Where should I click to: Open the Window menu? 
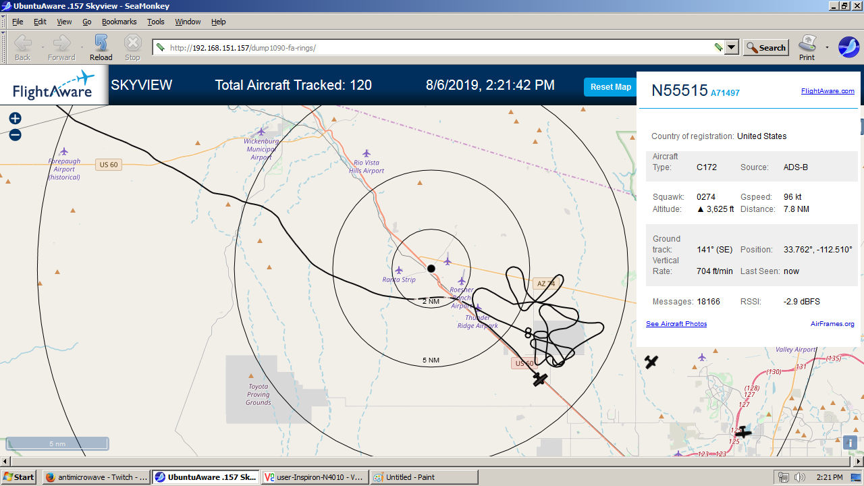188,22
